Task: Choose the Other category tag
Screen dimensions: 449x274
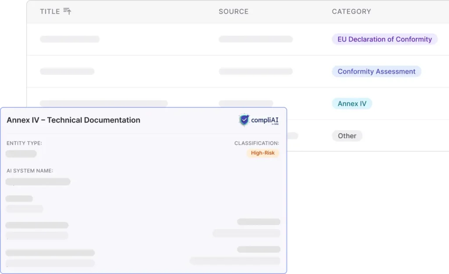Action: click(347, 136)
